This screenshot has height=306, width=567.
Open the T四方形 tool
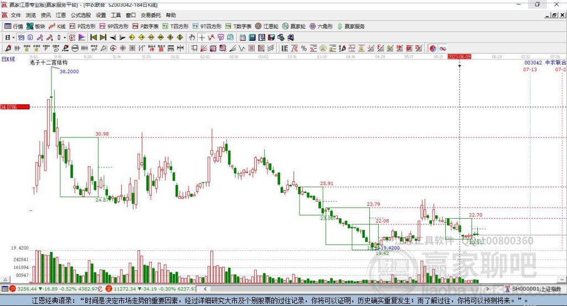pos(176,27)
